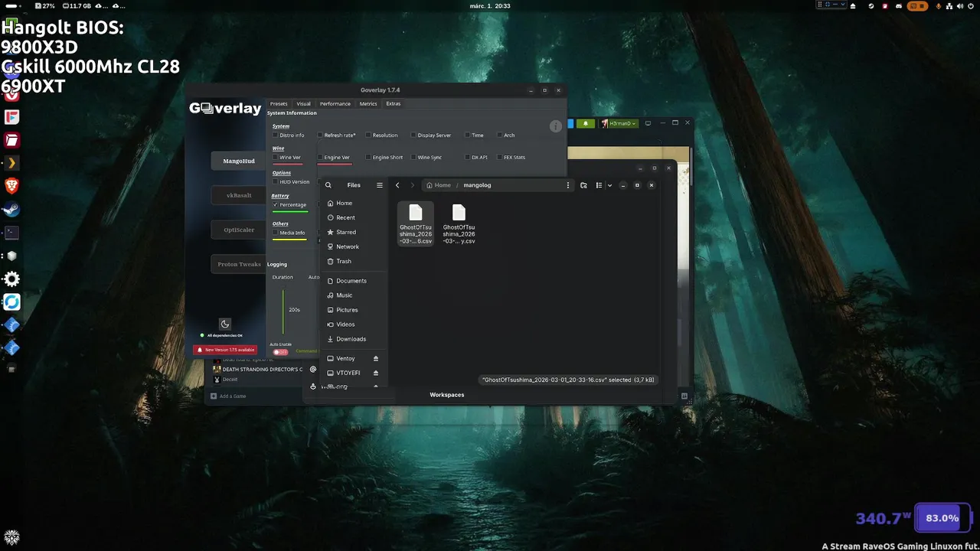
Task: Select OptiScaler section in Goverlay
Action: pos(238,230)
